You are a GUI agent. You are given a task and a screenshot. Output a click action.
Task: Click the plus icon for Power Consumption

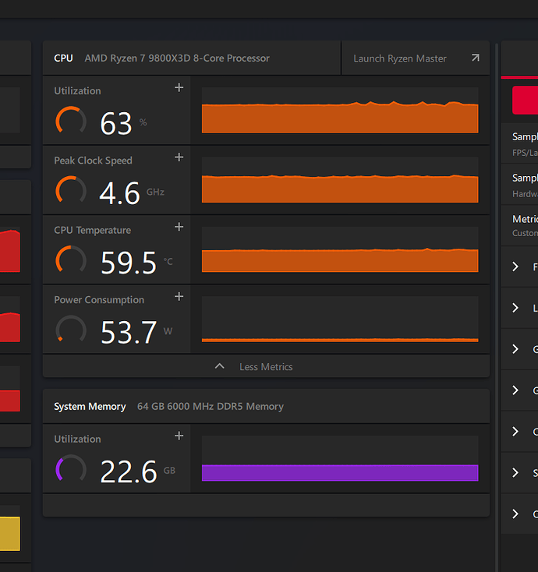(x=179, y=296)
